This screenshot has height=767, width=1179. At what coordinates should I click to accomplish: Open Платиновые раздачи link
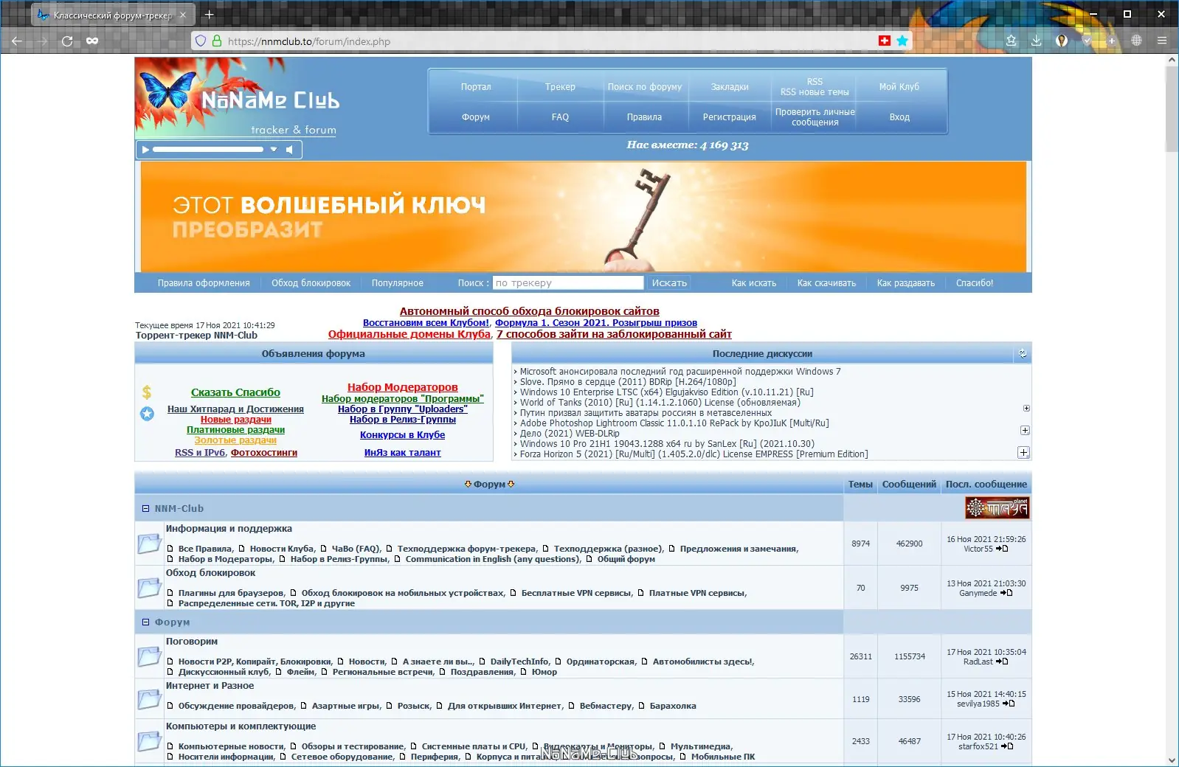pos(235,430)
